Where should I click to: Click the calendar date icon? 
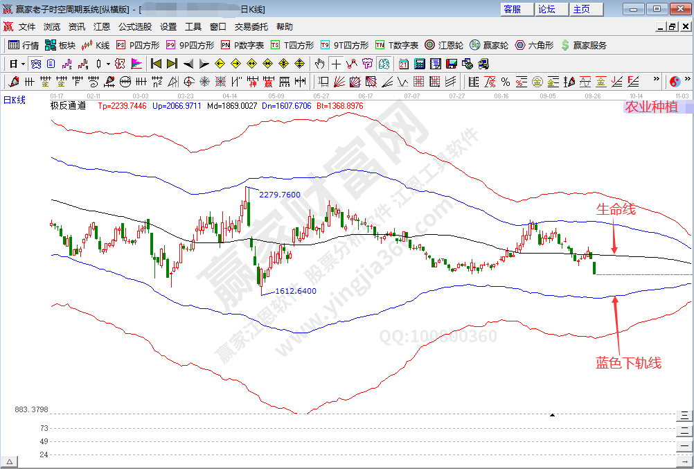point(404,64)
